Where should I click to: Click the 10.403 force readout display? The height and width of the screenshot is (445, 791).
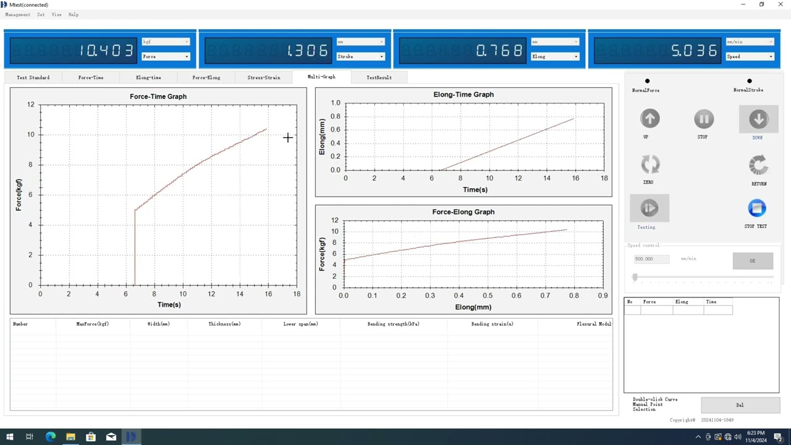pos(73,50)
